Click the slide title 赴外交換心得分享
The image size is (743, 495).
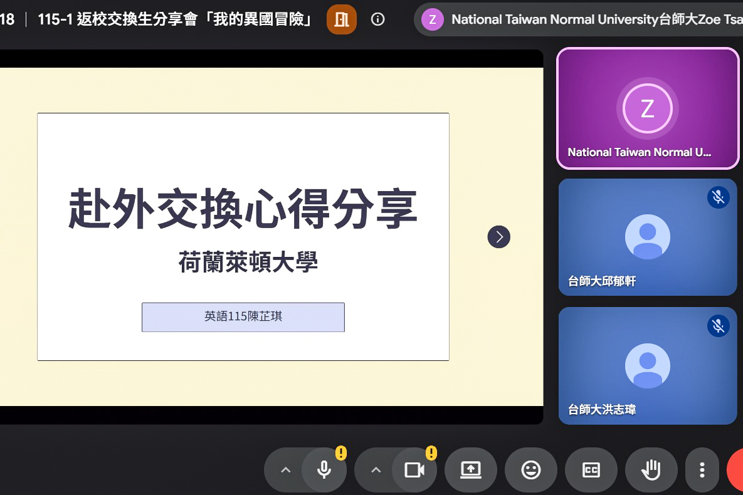[x=243, y=209]
